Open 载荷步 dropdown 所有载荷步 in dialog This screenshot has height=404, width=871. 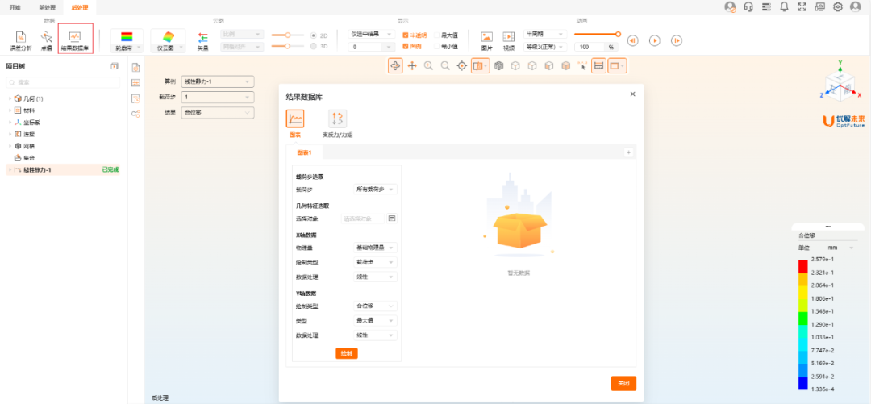click(x=376, y=190)
